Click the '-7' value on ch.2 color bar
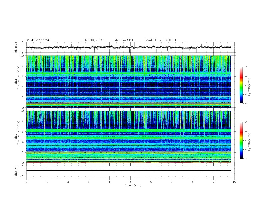The height and width of the screenshot is (204, 264). tap(246, 159)
